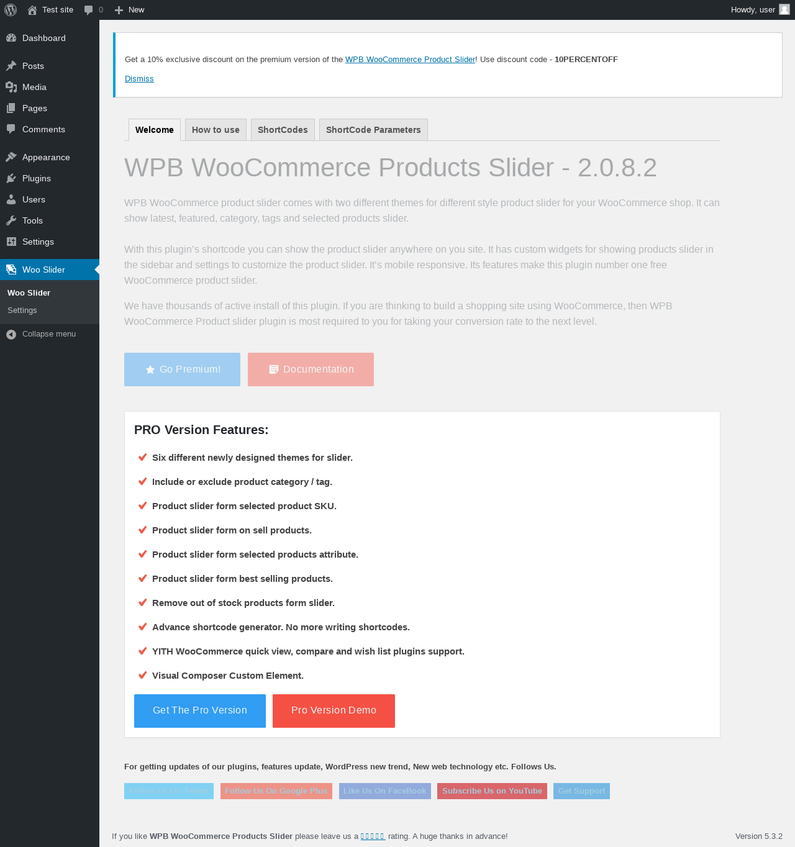The width and height of the screenshot is (795, 847).
Task: Click checkmark beside Remove out of stock
Action: pos(142,602)
